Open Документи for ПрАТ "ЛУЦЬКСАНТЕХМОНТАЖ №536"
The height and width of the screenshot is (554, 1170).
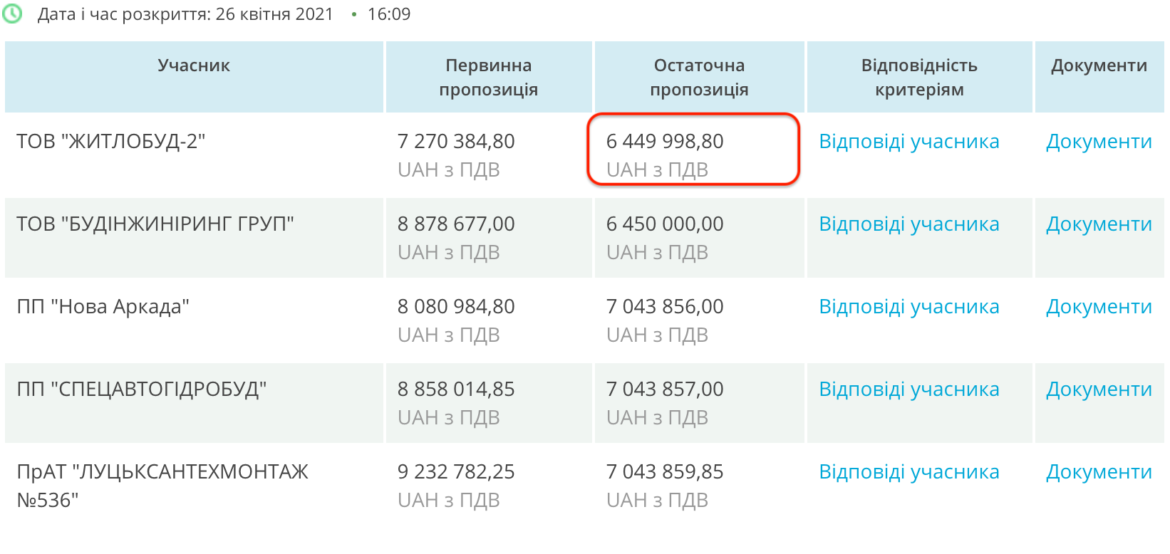(x=1099, y=472)
